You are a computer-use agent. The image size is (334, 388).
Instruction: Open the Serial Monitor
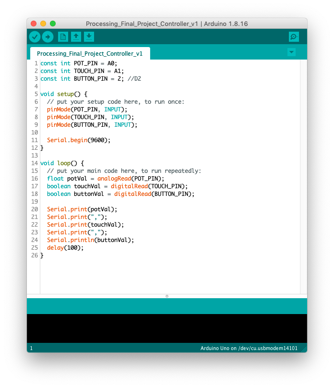pyautogui.click(x=294, y=37)
